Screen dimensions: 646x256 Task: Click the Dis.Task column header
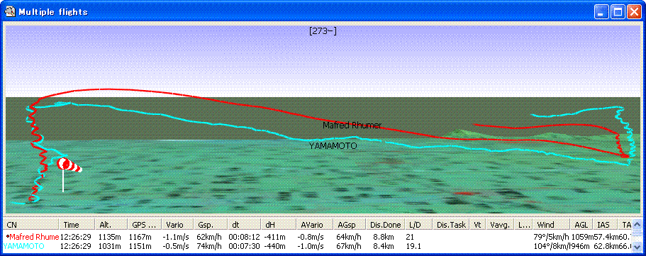(451, 225)
